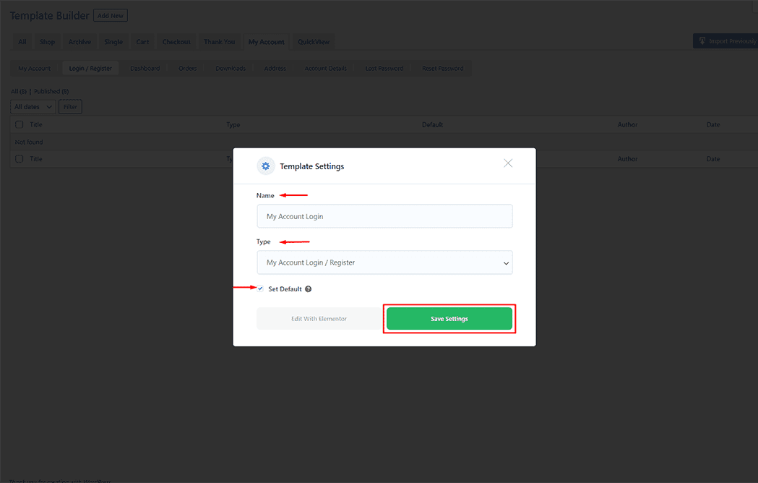Screen dimensions: 758x483
Task: Switch to the Checkout tab
Action: click(176, 41)
